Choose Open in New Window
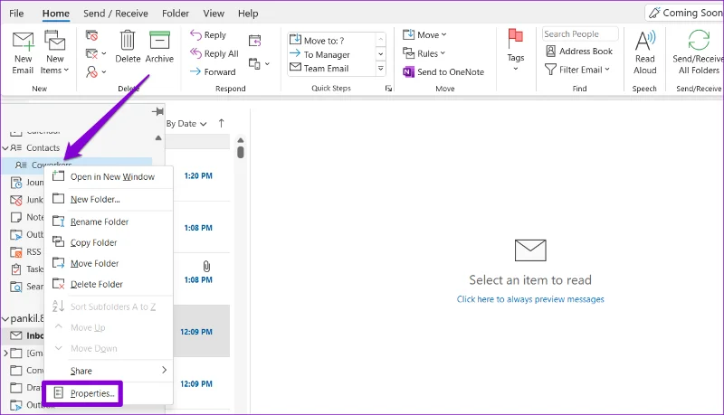This screenshot has width=724, height=415. pyautogui.click(x=109, y=176)
